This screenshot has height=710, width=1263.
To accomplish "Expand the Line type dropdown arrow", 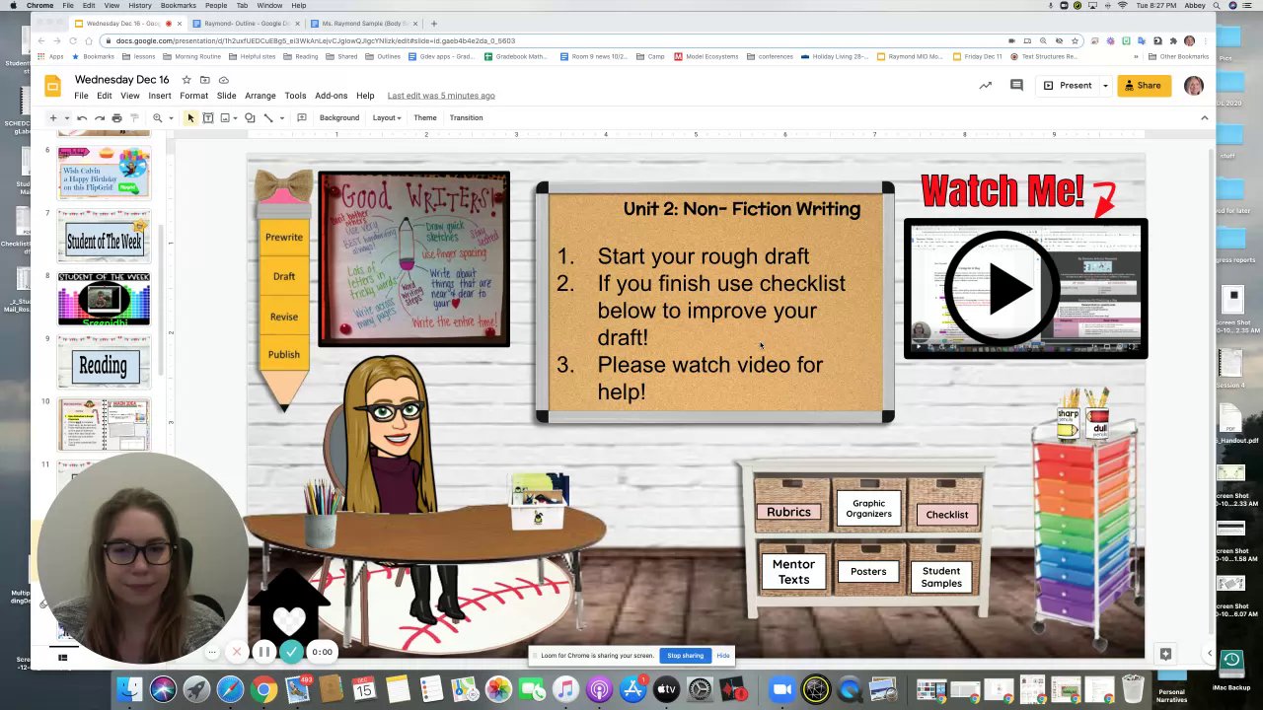I will 281,118.
